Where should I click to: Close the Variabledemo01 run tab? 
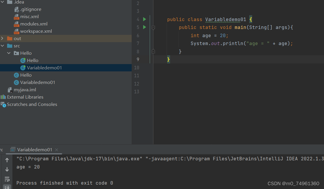57,150
